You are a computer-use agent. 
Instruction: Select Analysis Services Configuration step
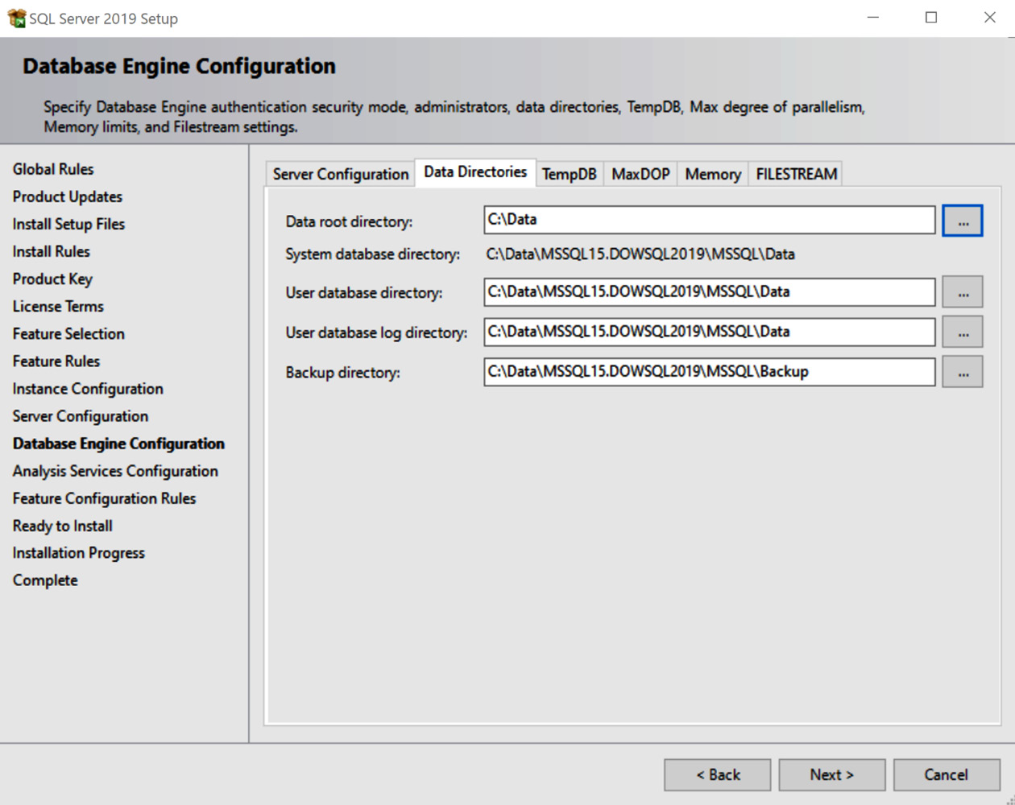tap(115, 471)
